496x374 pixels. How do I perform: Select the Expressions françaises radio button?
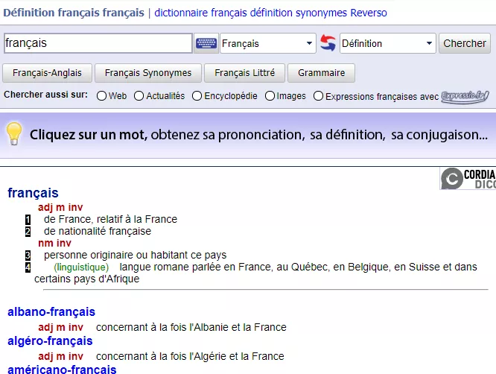(x=318, y=96)
